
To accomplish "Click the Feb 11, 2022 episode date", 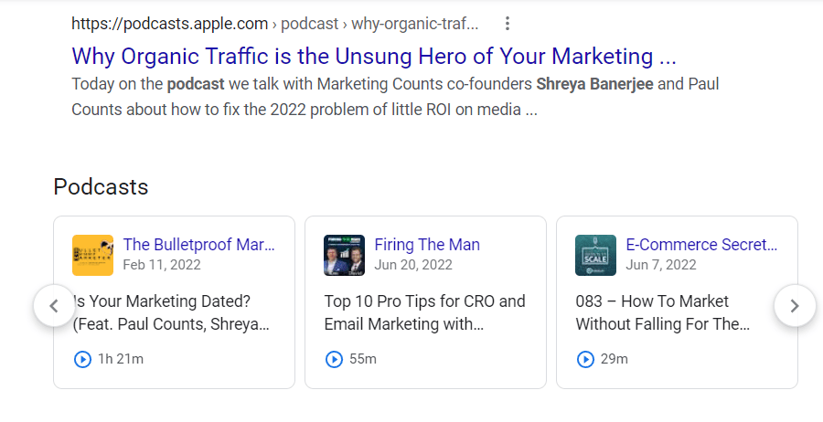I will tap(162, 265).
